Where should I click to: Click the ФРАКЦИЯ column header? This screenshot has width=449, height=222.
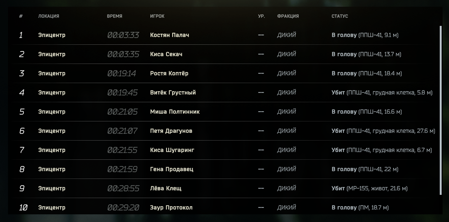point(288,16)
